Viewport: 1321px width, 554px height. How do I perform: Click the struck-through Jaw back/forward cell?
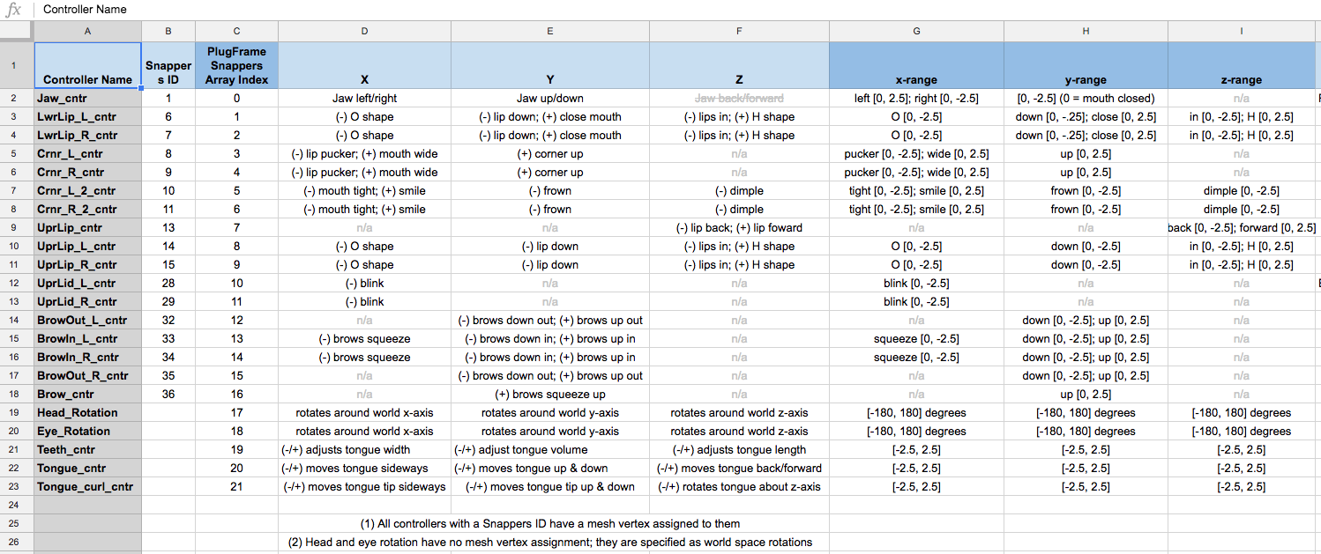pyautogui.click(x=739, y=99)
